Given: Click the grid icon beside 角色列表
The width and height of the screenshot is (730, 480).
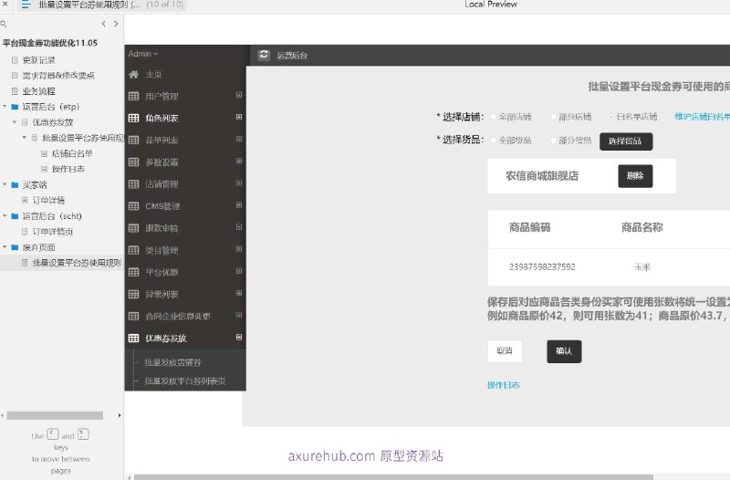Looking at the screenshot, I should coord(133,119).
